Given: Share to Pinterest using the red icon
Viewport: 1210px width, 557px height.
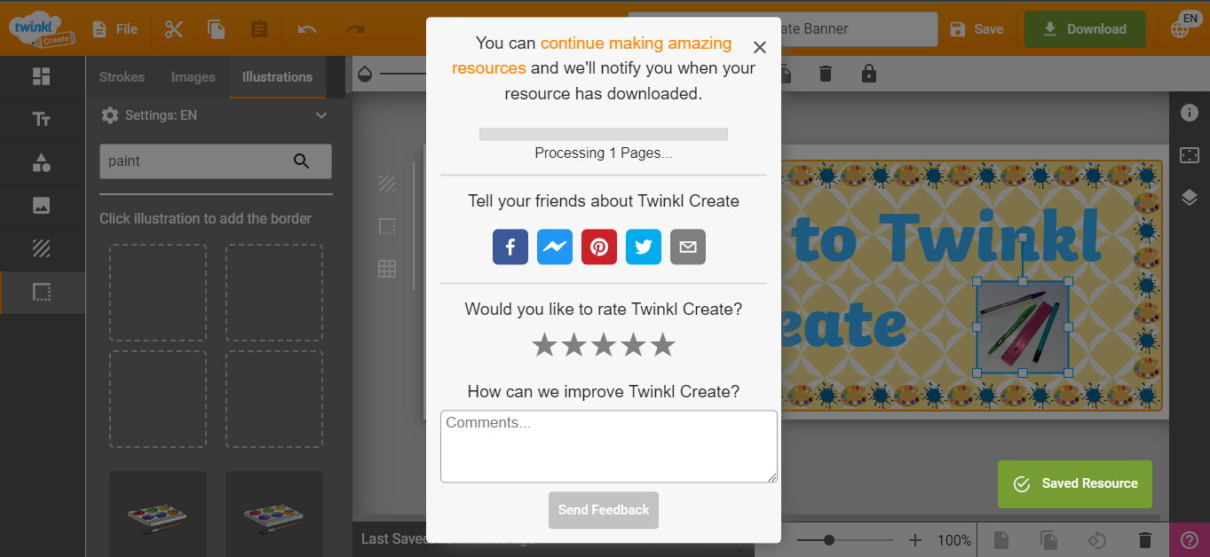Looking at the screenshot, I should click(599, 247).
